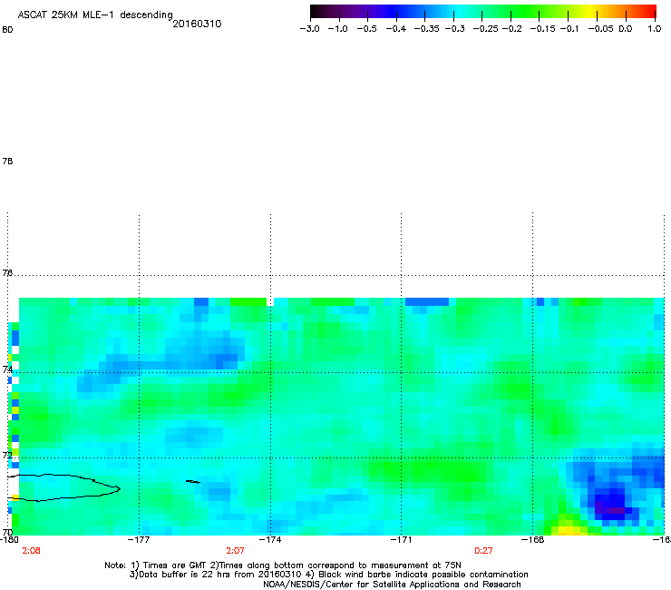Click the longitude label -177
671x590 pixels.
point(139,540)
